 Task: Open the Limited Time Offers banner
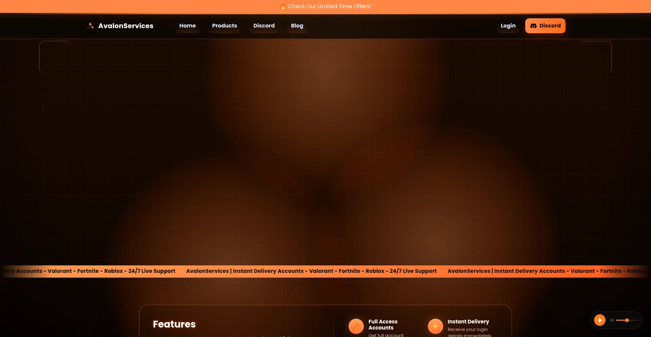[325, 6]
